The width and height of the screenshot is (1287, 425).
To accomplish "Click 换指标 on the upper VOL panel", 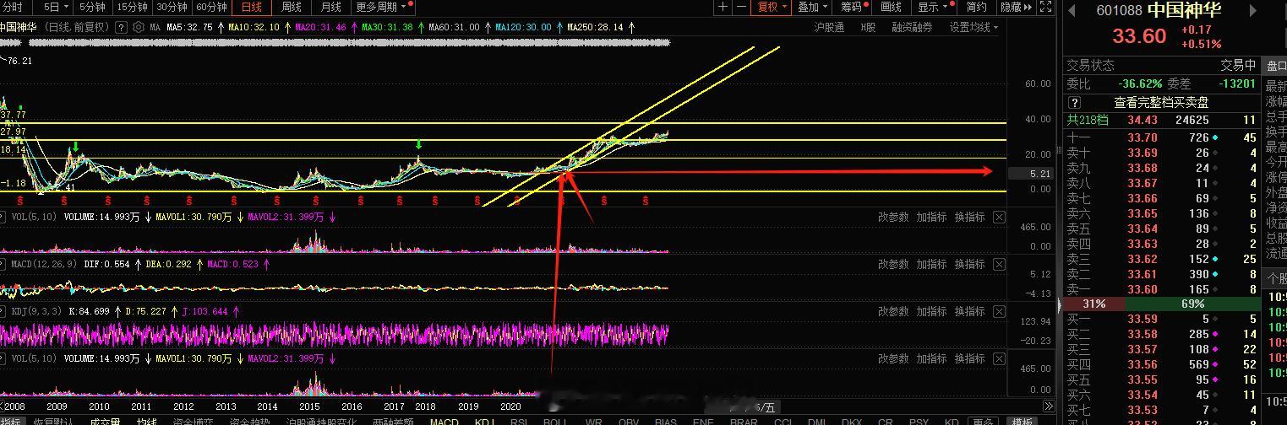I will (969, 218).
